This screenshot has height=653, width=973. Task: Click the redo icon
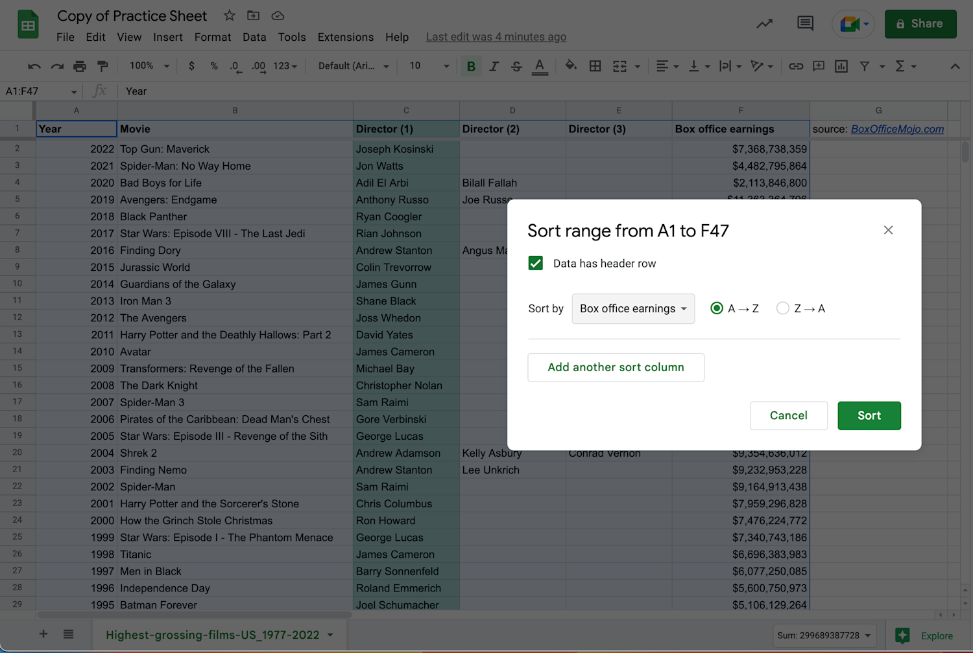[x=57, y=66]
